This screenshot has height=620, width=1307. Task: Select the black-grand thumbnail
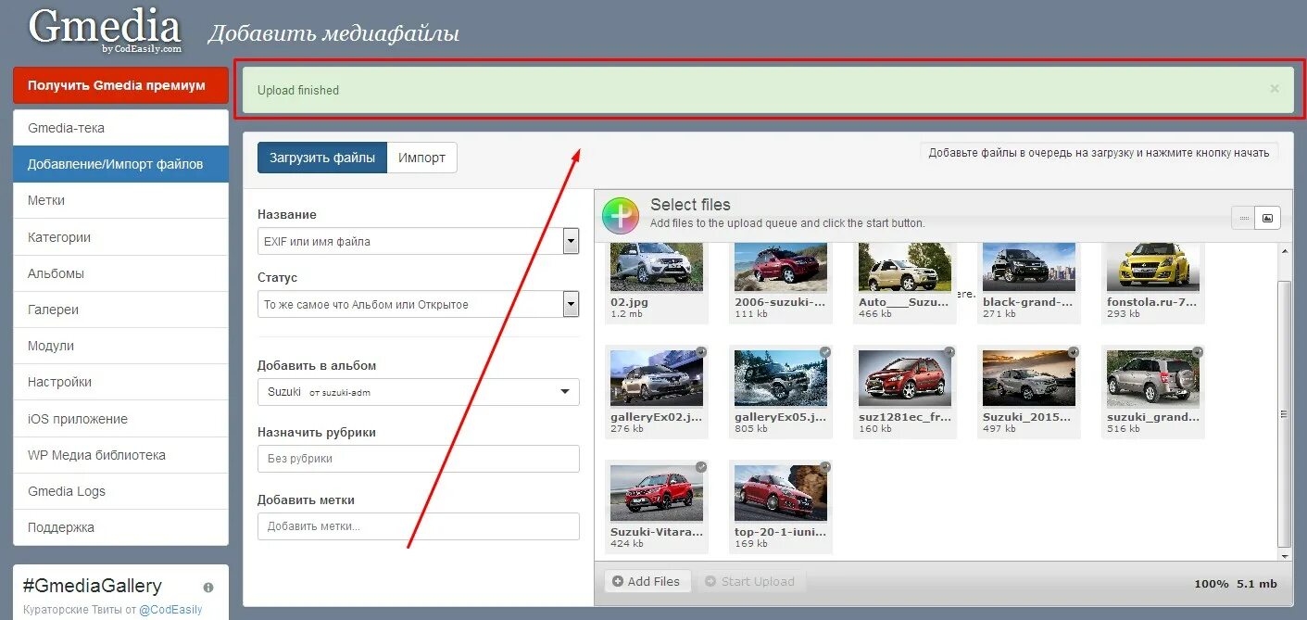pyautogui.click(x=1028, y=268)
